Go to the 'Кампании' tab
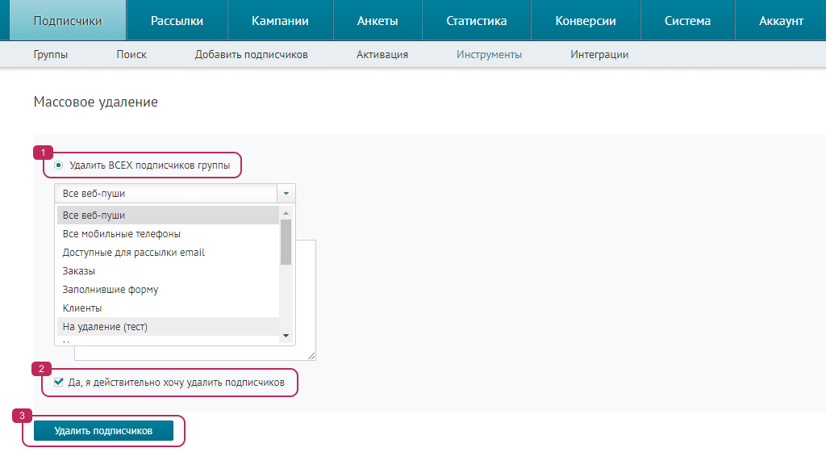This screenshot has height=452, width=826. [280, 21]
